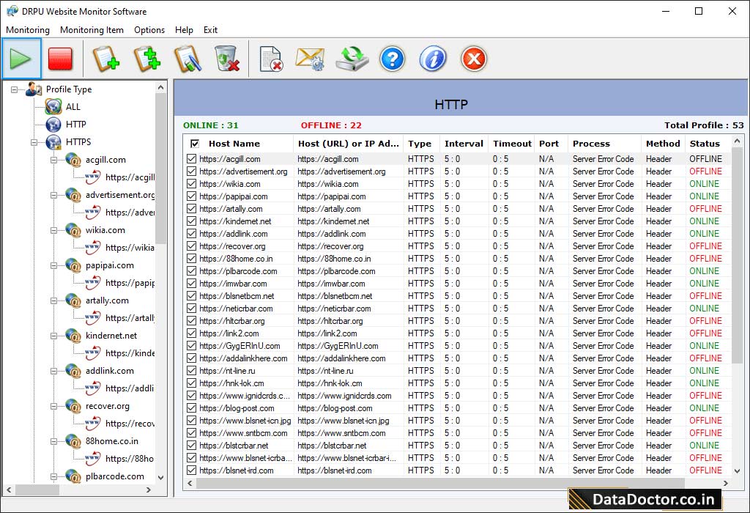750x513 pixels.
Task: Open the blue info about icon
Action: (433, 59)
